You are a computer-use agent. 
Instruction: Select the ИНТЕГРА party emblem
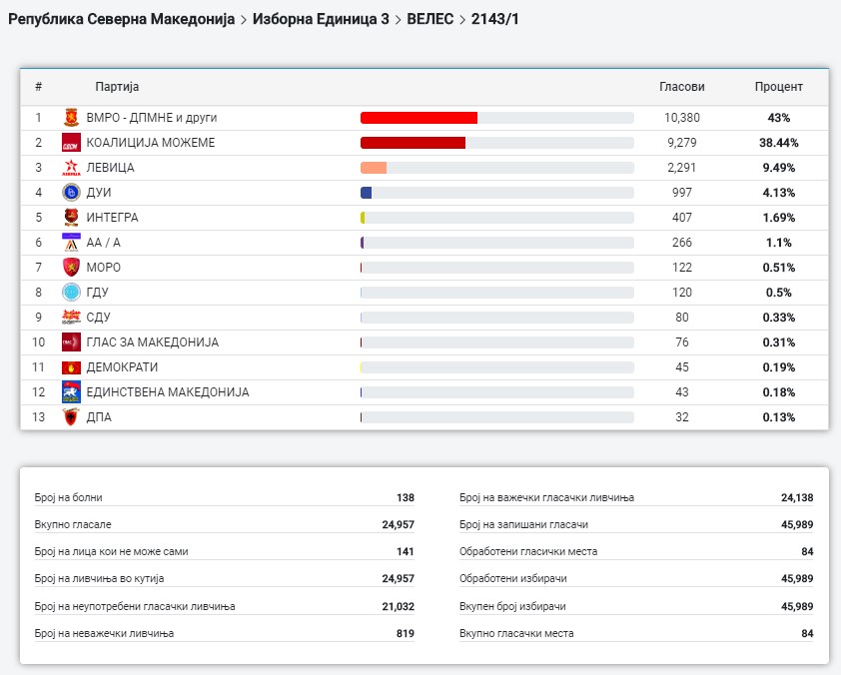(71, 218)
